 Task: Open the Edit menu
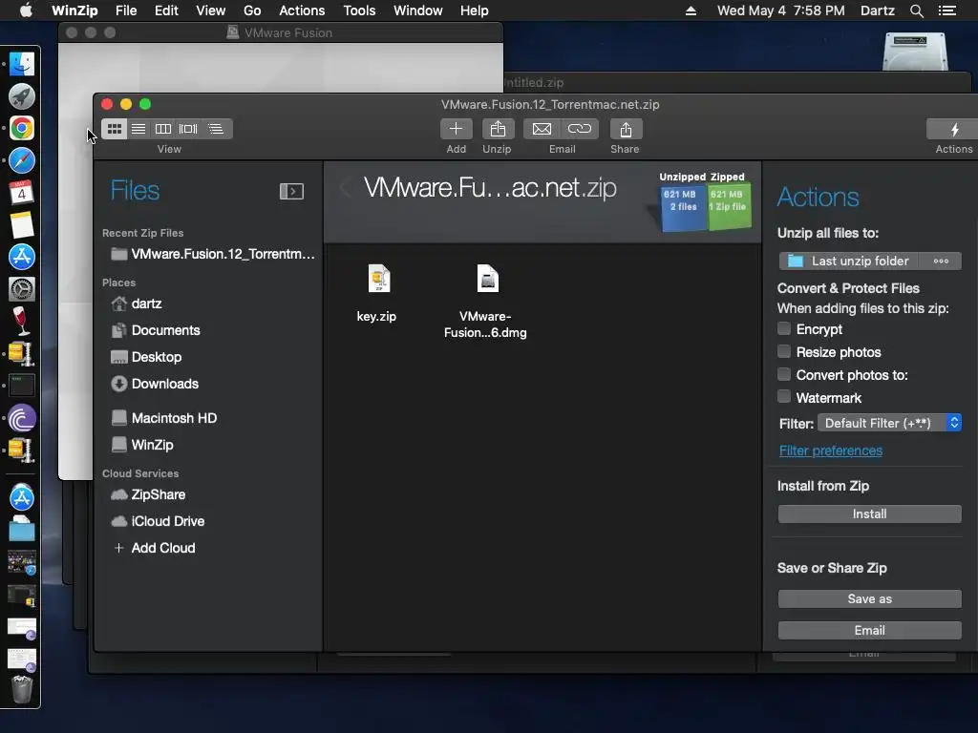click(x=166, y=10)
